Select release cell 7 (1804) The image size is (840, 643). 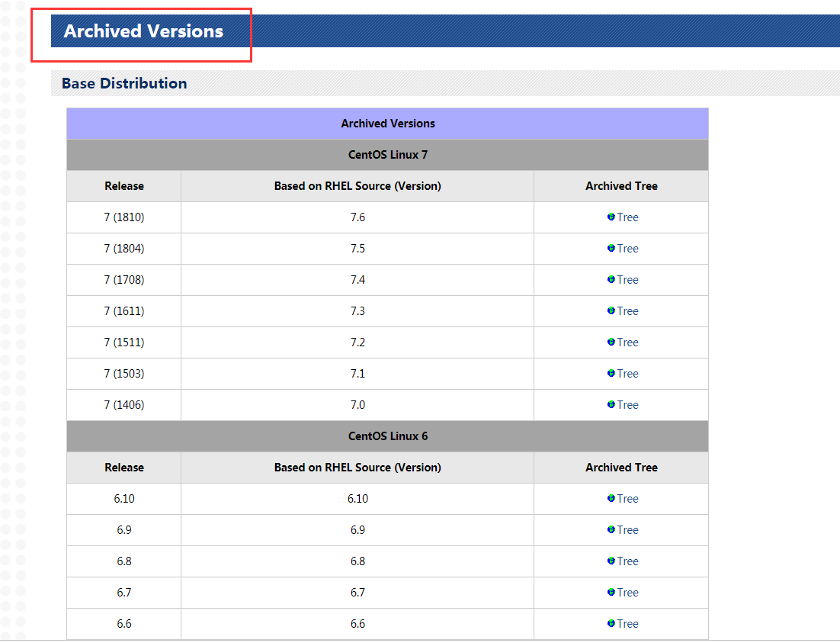pos(124,249)
